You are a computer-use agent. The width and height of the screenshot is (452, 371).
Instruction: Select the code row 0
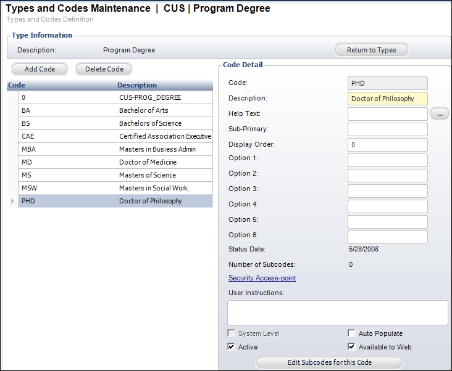[x=115, y=97]
